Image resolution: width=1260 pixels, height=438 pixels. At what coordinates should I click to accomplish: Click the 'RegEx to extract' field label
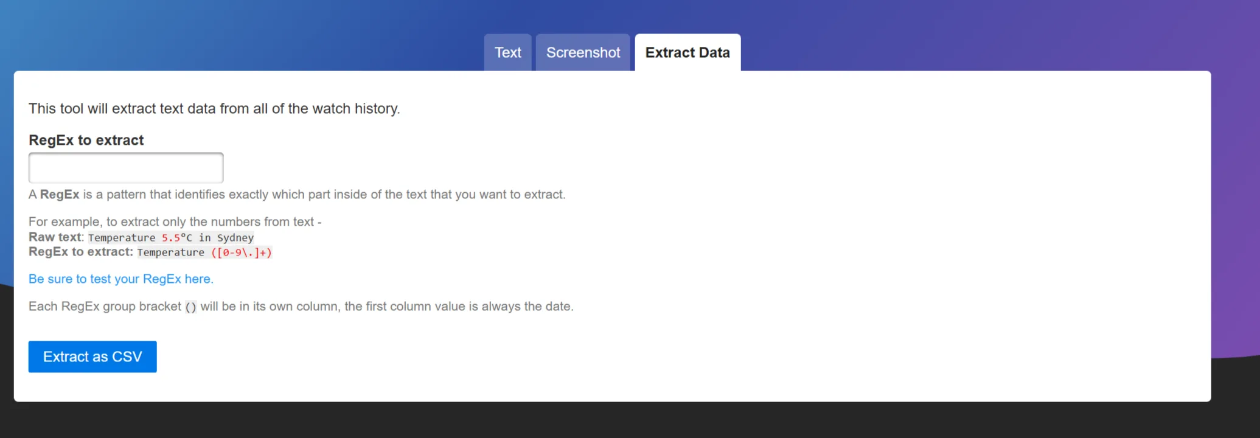pyautogui.click(x=86, y=140)
